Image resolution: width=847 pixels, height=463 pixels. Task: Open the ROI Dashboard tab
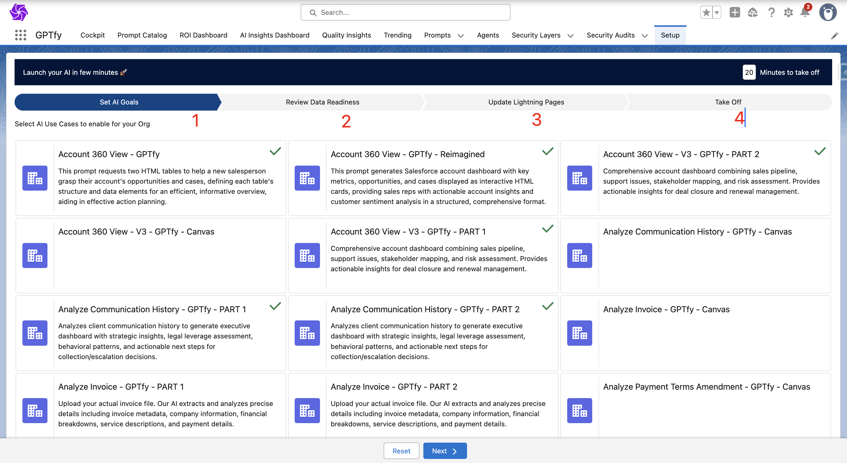pos(203,35)
